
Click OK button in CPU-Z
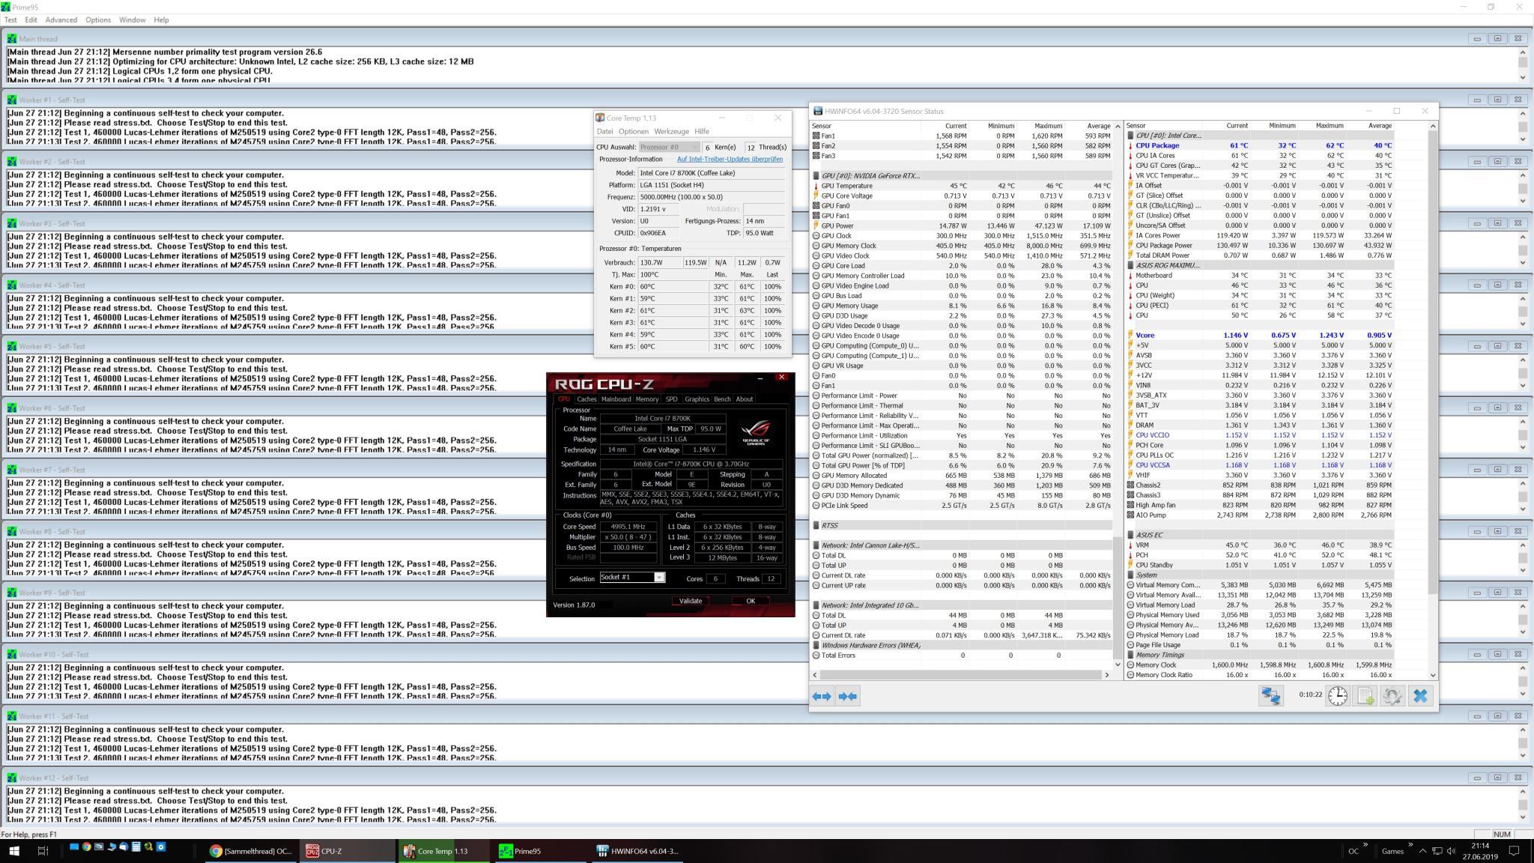click(x=751, y=601)
